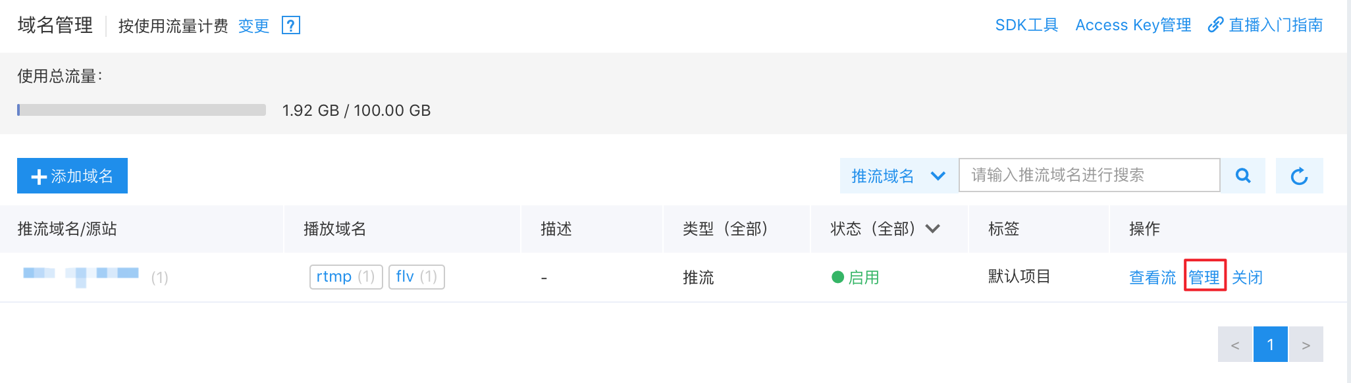
Task: Click the link icon beside 直播入门指南
Action: (1215, 25)
